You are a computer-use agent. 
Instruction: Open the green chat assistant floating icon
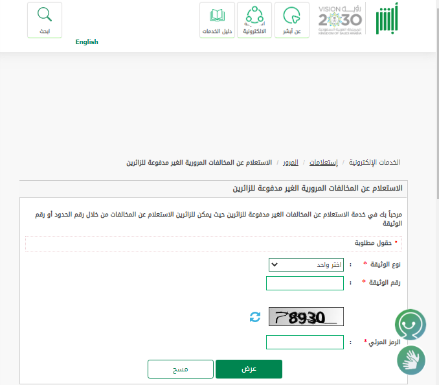pyautogui.click(x=411, y=324)
